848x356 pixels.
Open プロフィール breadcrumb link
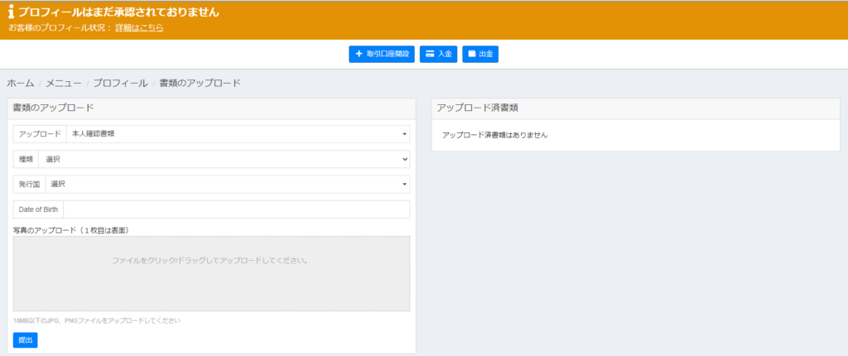[x=120, y=84]
